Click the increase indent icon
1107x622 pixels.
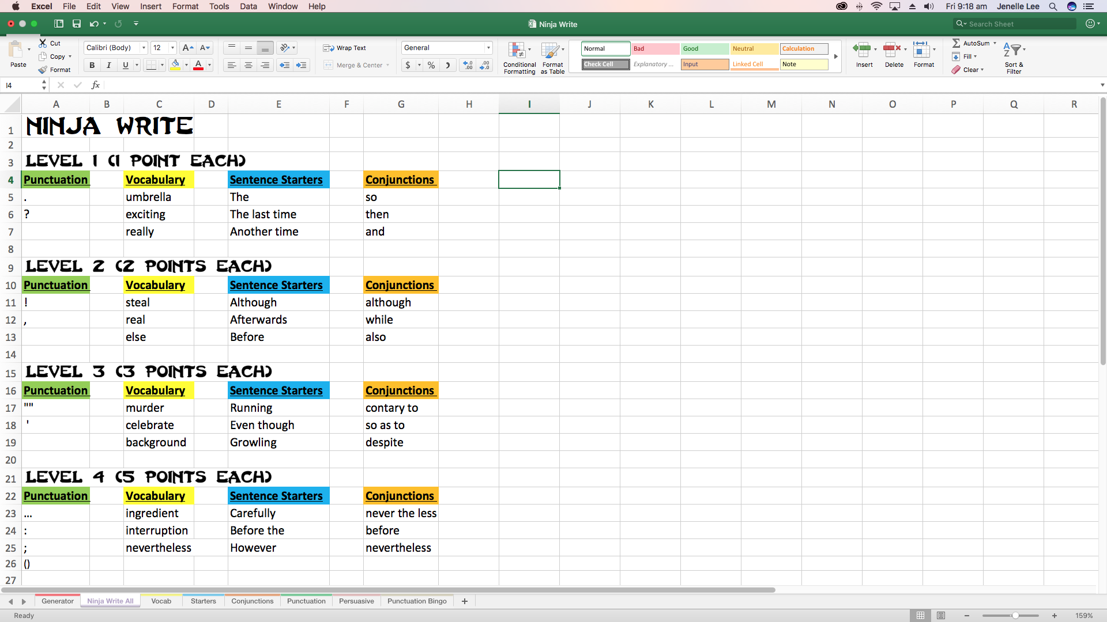point(301,65)
